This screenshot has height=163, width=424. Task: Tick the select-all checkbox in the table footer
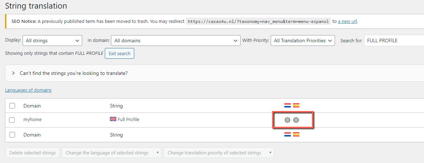coord(12,135)
